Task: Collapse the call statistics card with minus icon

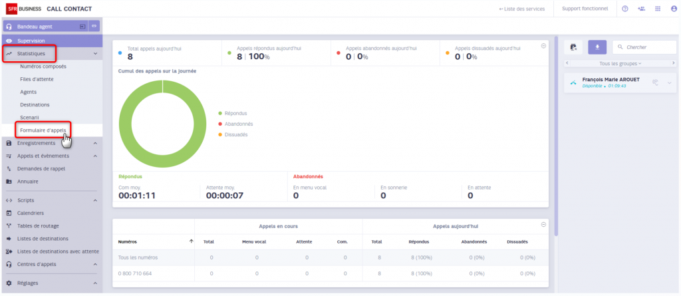Action: click(x=543, y=46)
